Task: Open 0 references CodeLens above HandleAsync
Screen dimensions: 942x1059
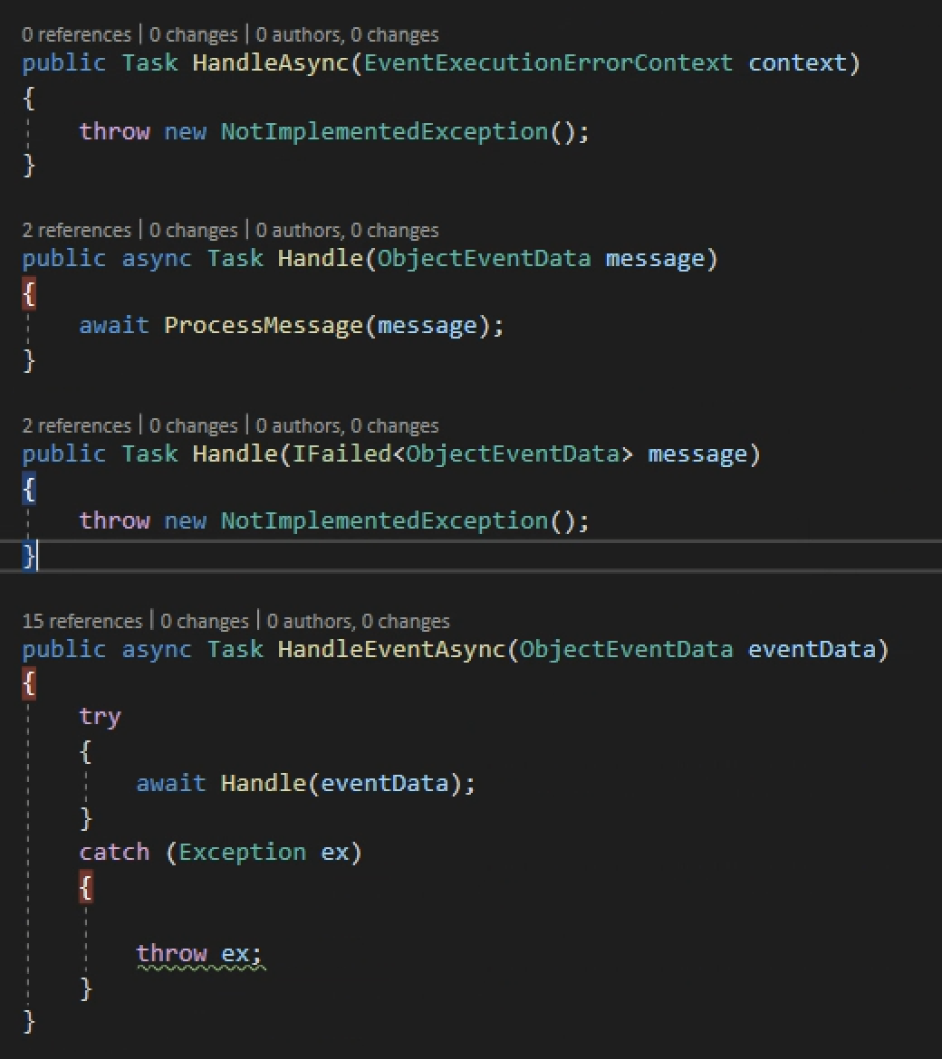Action: (x=76, y=33)
